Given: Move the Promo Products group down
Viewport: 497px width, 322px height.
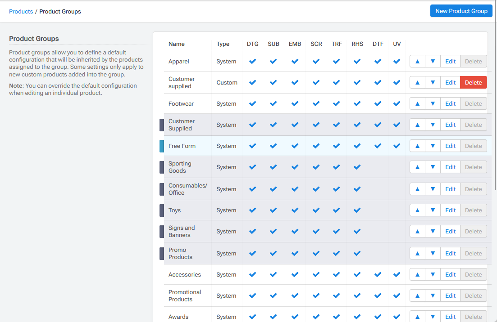Looking at the screenshot, I should pos(433,253).
